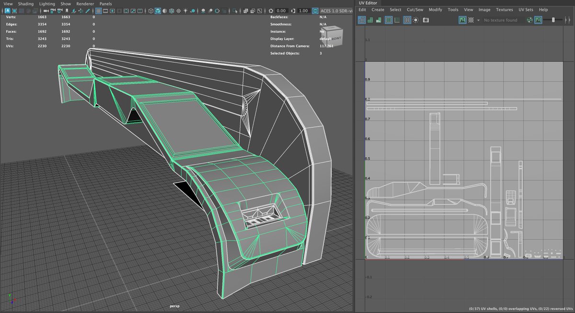Click the image plane icon

(x=73, y=11)
